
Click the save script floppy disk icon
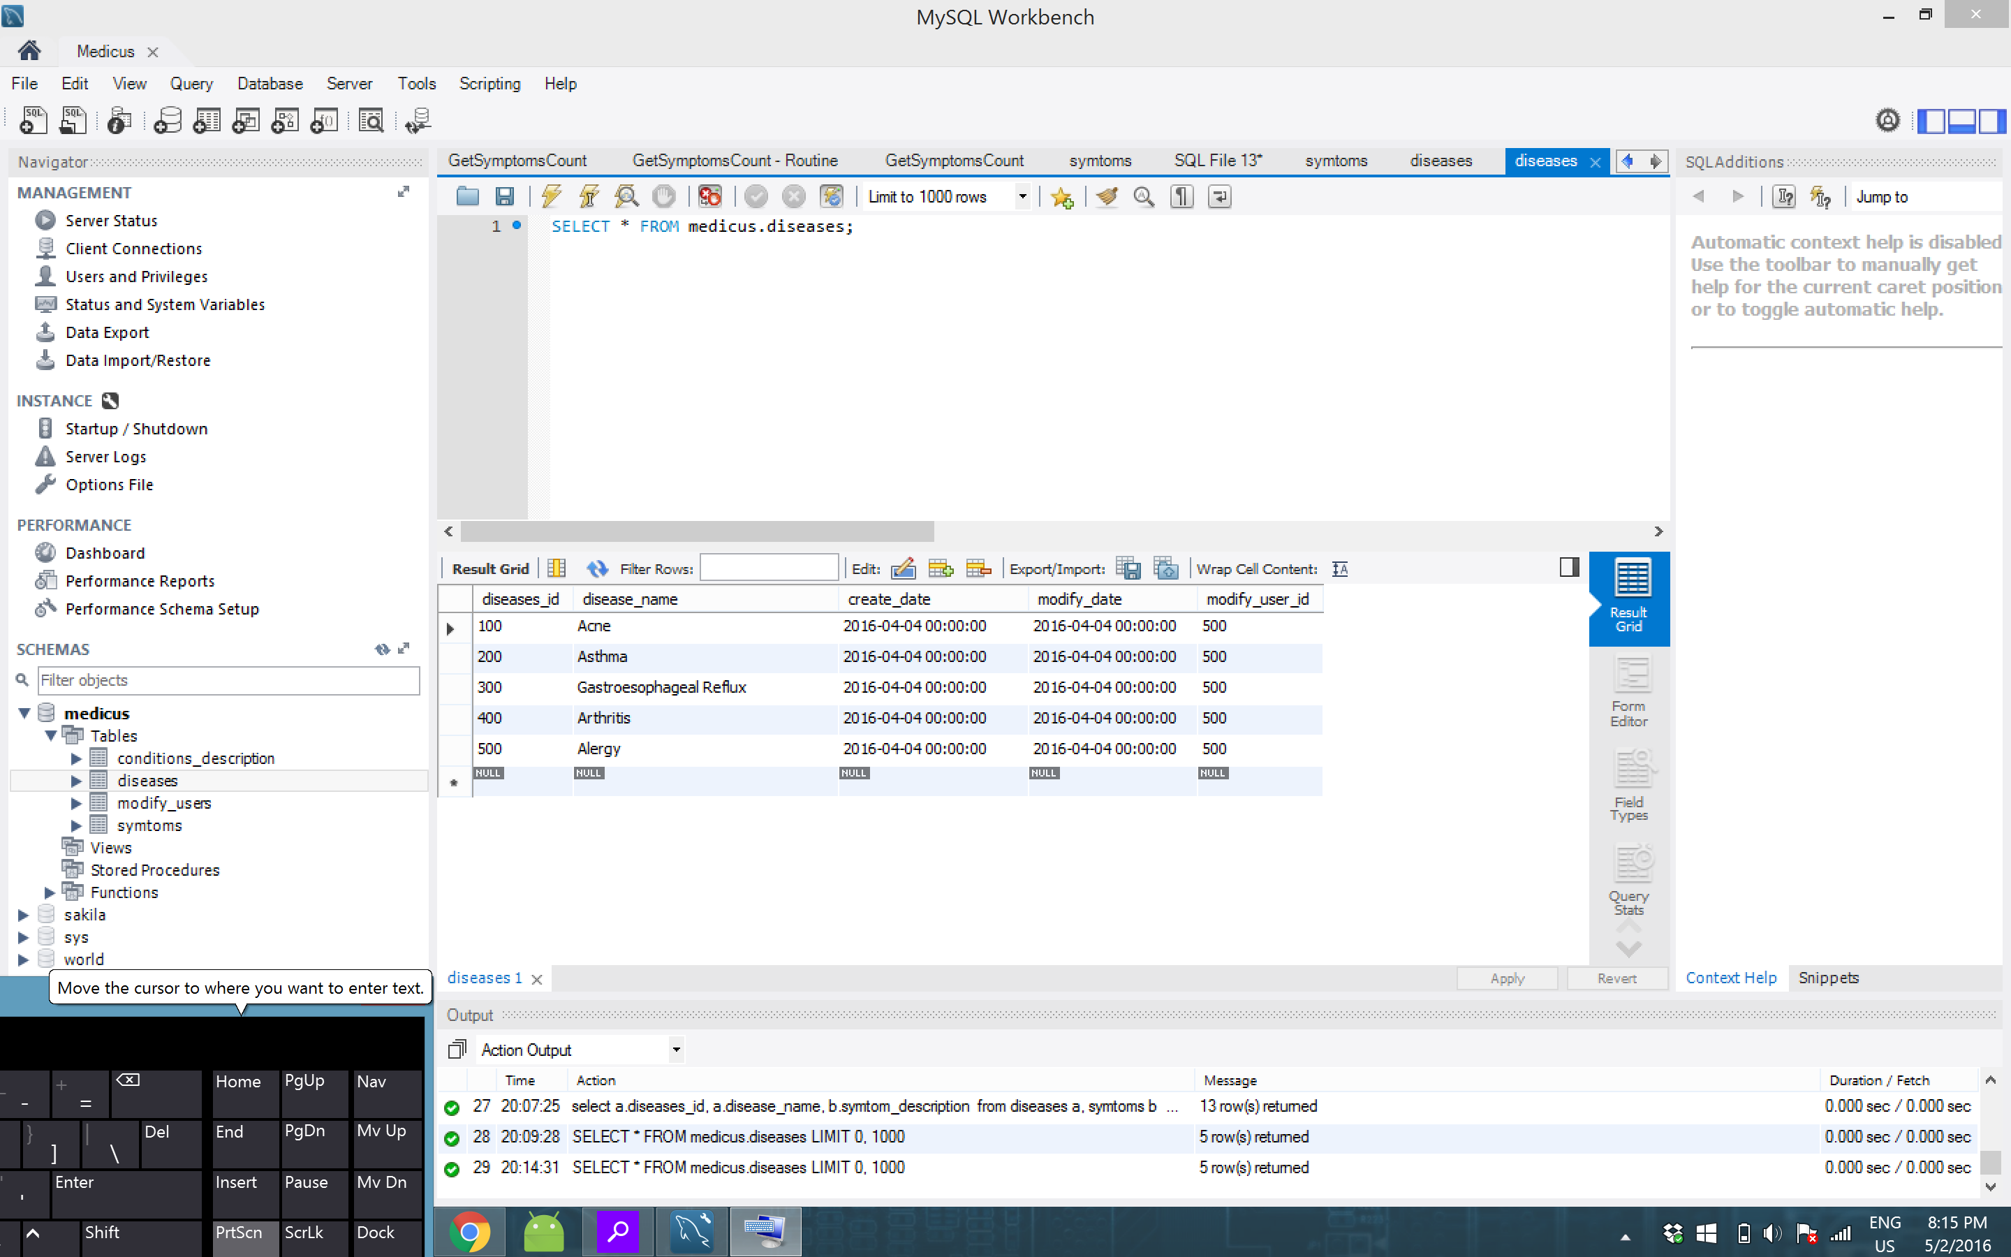tap(504, 197)
